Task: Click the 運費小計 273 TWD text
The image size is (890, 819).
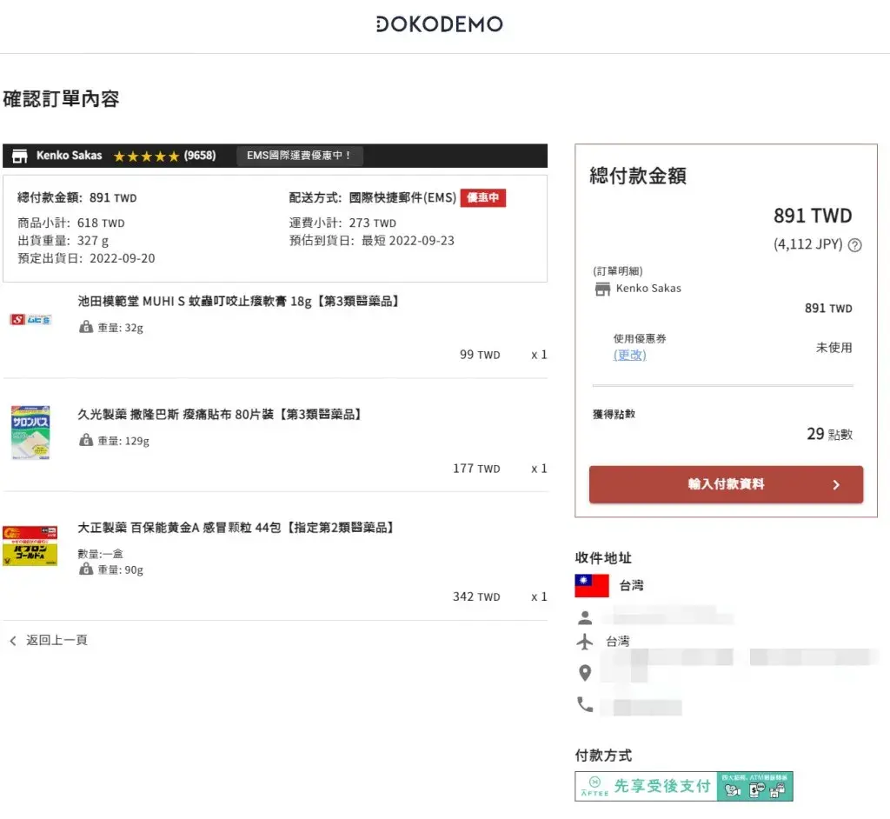Action: tap(342, 223)
